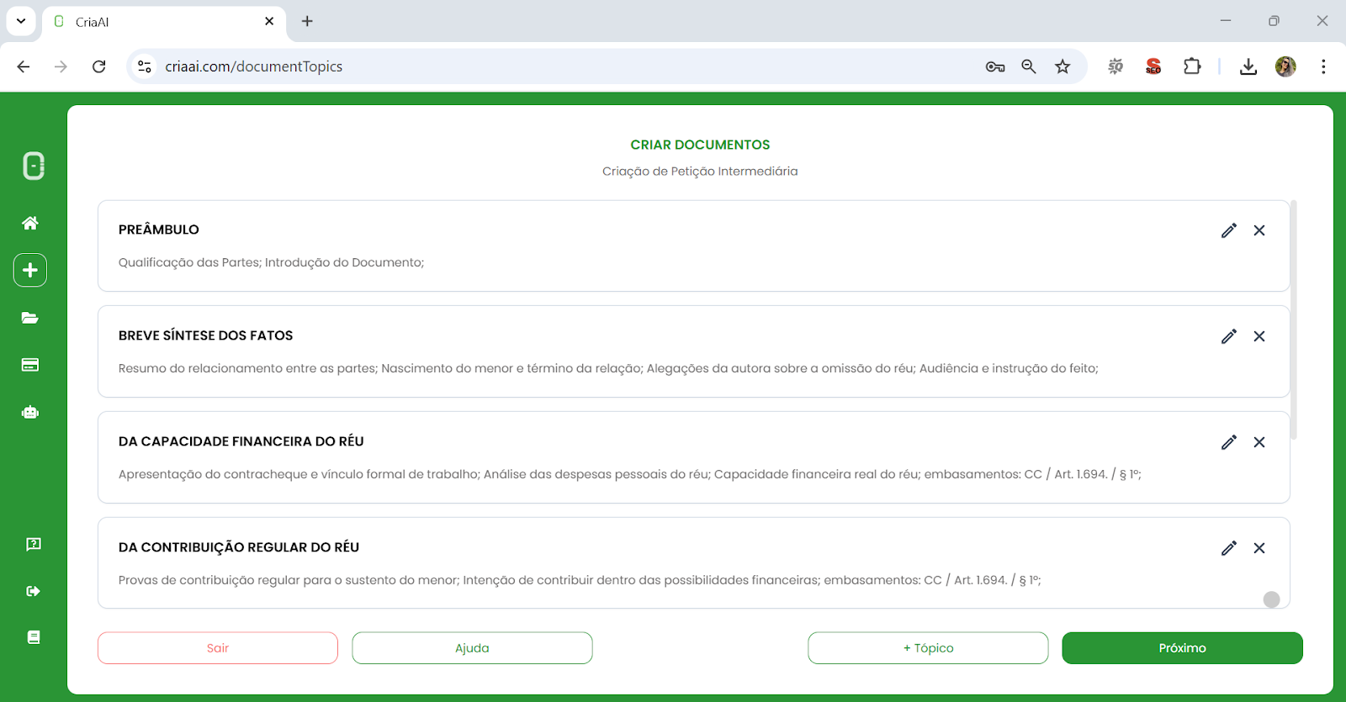Open the credit card billing icon
This screenshot has height=702, width=1346.
point(30,365)
